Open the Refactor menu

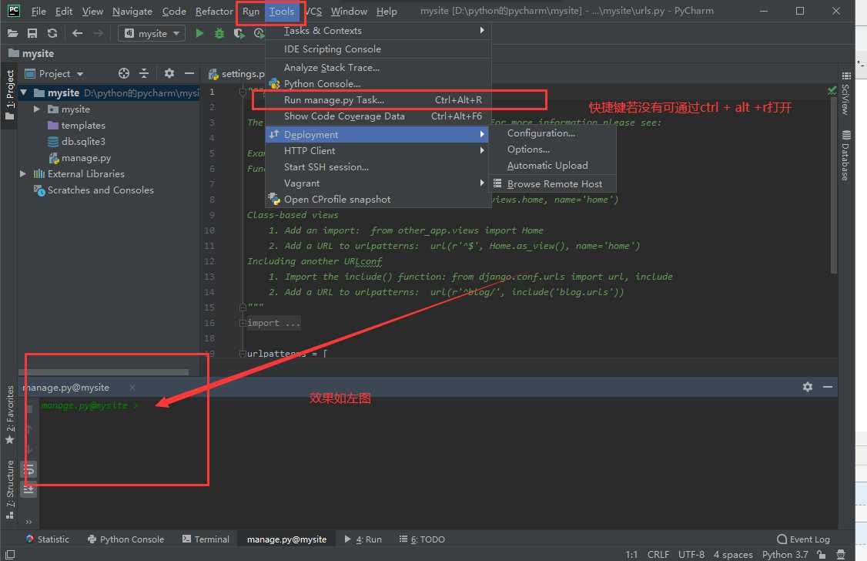tap(214, 11)
